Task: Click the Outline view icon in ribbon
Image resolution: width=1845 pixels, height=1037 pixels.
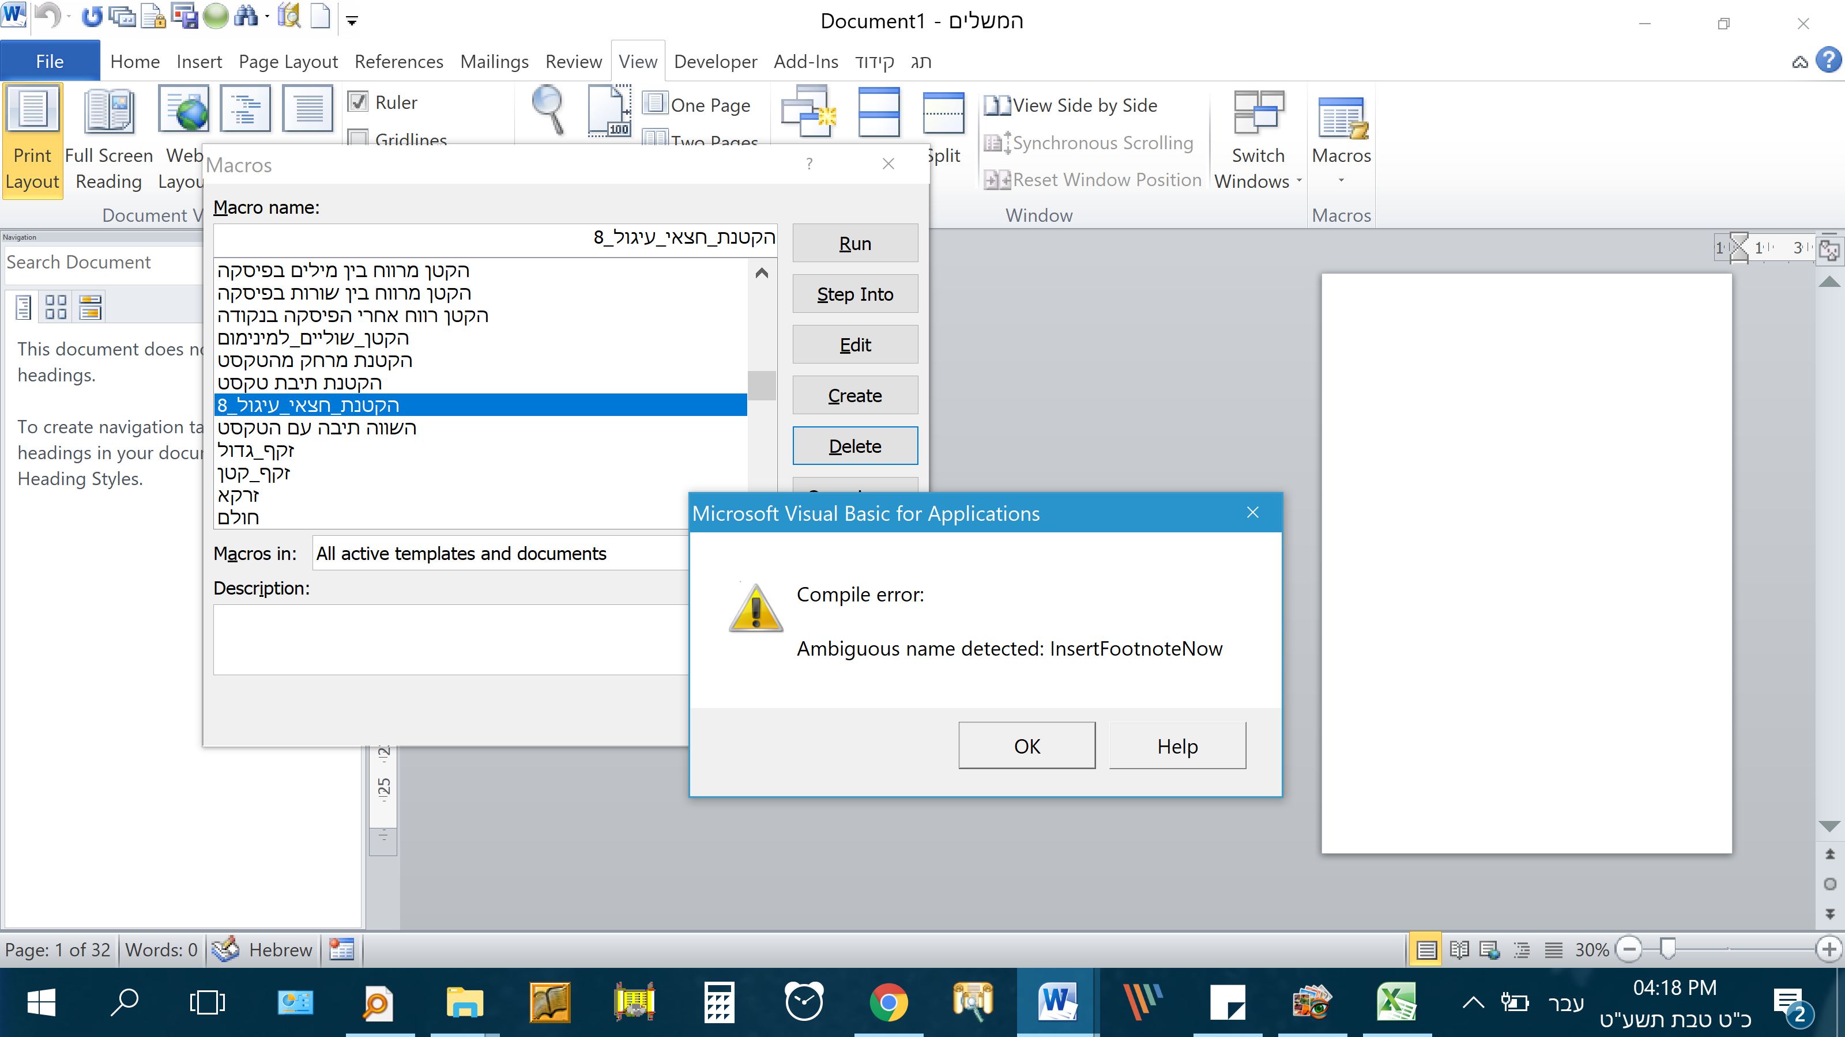Action: pos(245,109)
